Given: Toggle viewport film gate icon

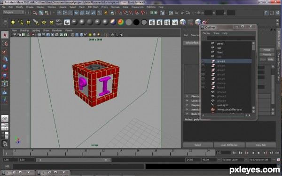Looking at the screenshot, I should coord(44,35).
